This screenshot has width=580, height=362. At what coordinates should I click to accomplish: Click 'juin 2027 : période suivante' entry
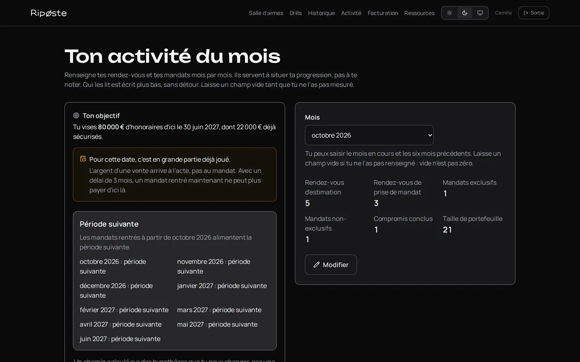coord(120,339)
